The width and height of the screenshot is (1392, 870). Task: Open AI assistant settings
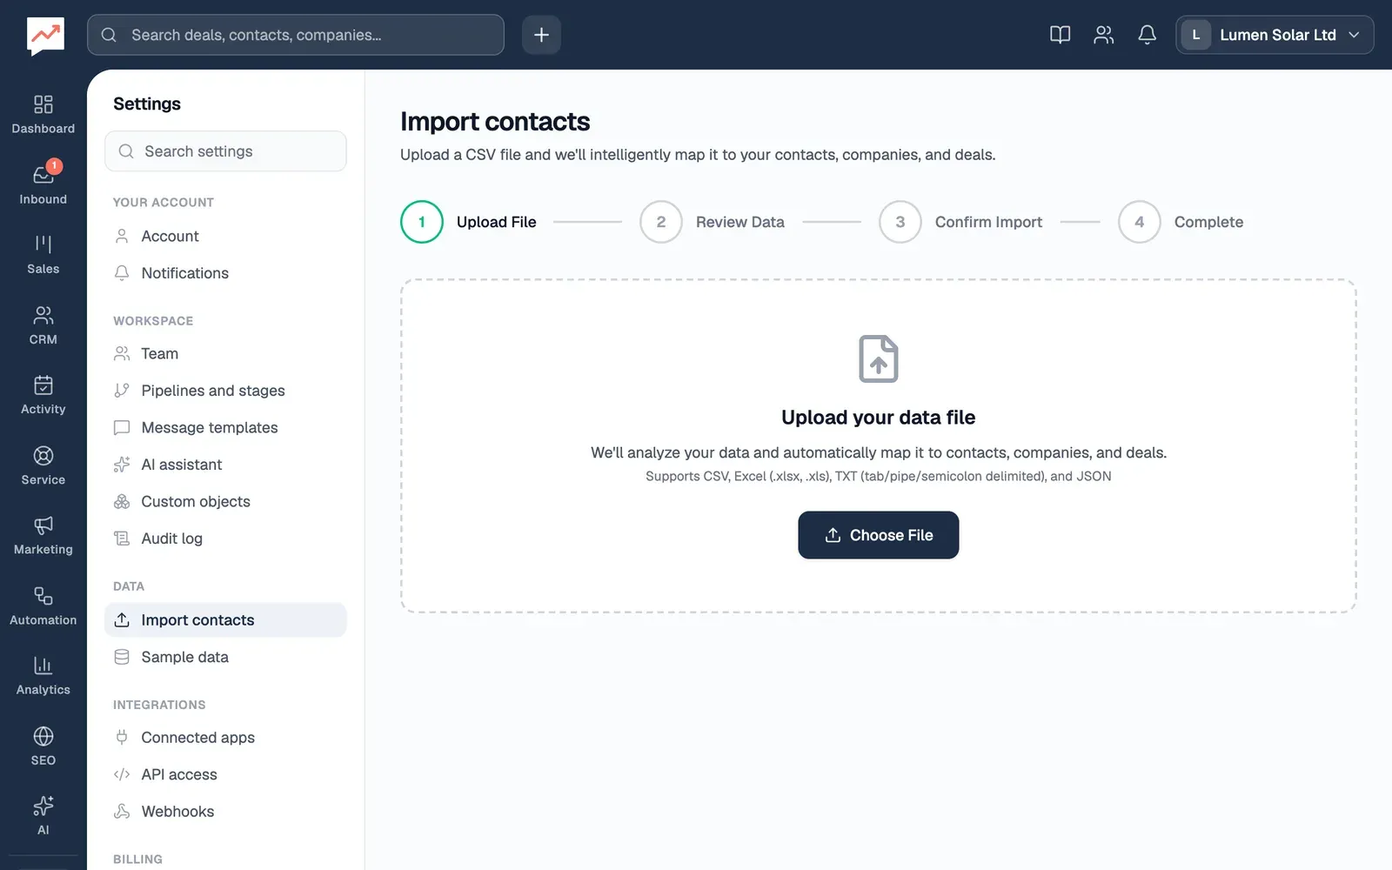pos(225,465)
